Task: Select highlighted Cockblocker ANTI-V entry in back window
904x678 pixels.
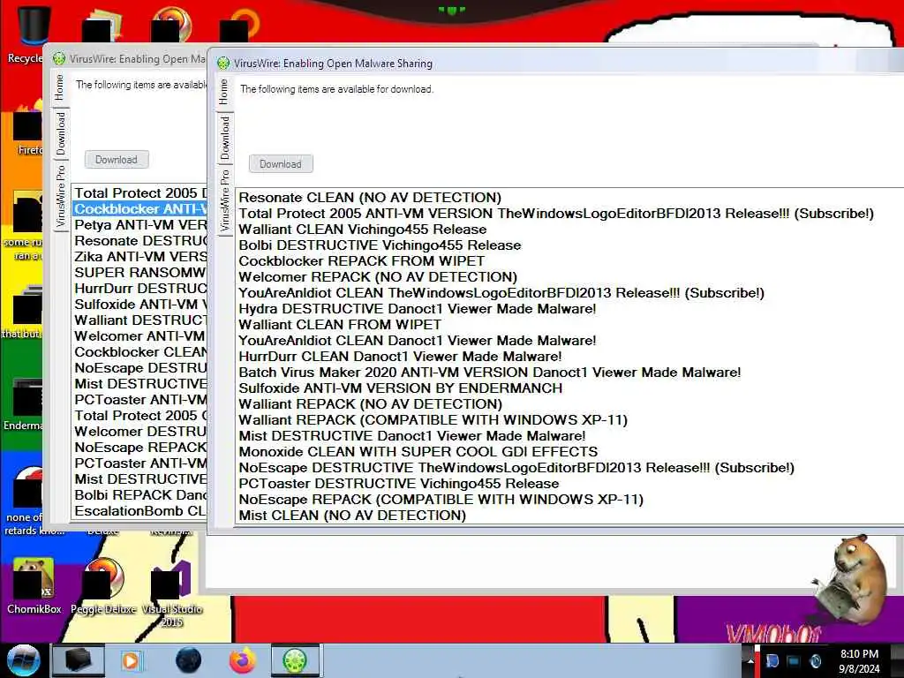Action: point(140,208)
